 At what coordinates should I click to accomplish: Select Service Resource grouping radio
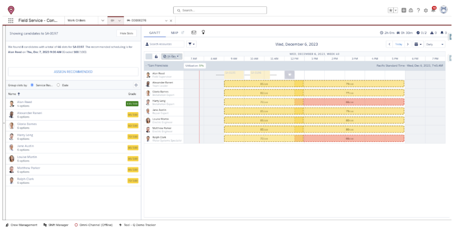[x=32, y=85]
